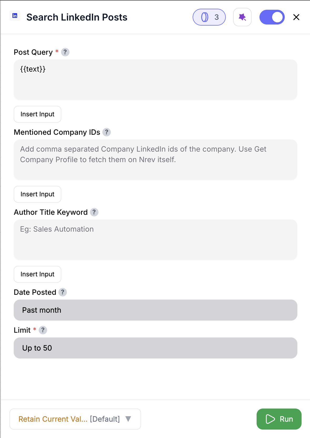Click the Date Posted help icon
The height and width of the screenshot is (438, 310).
pos(62,292)
